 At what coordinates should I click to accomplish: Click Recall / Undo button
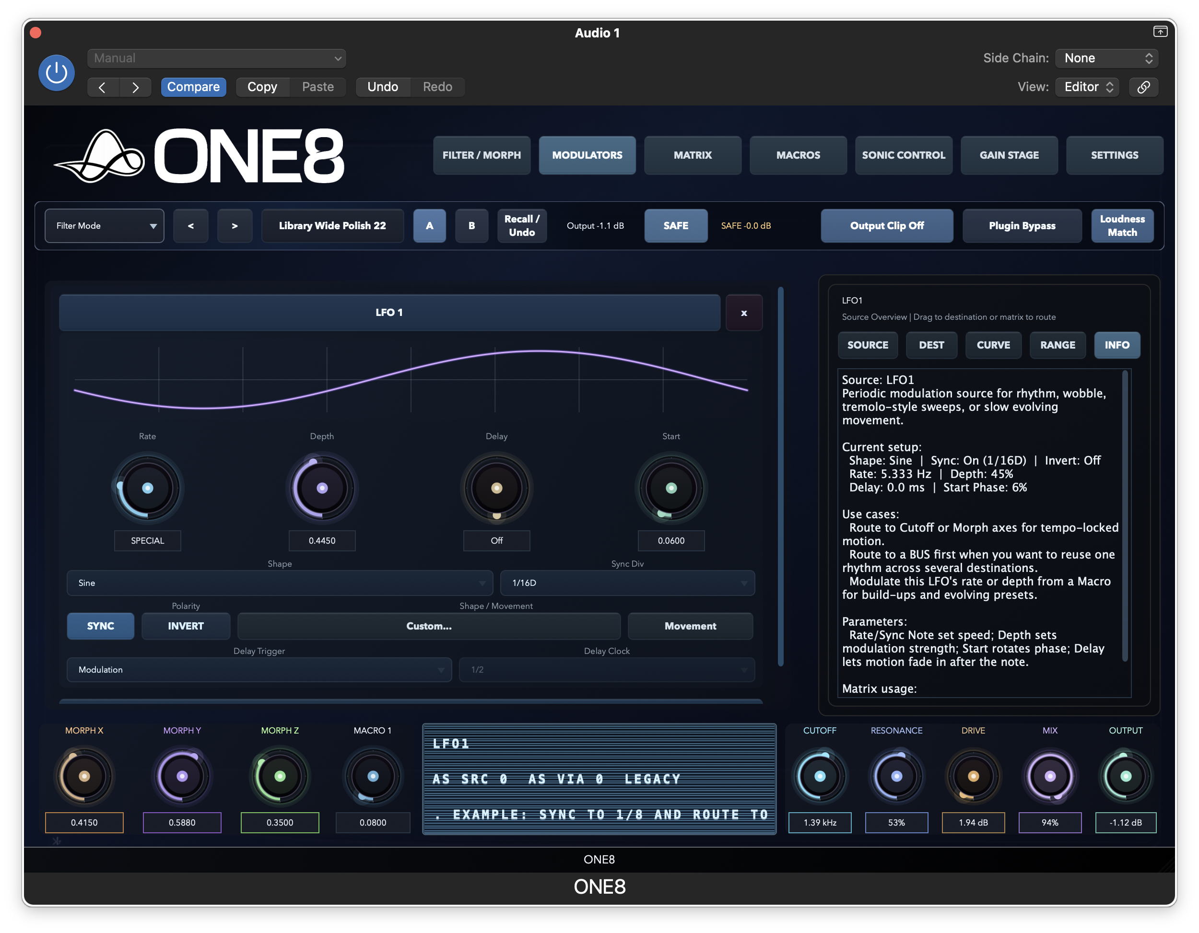521,225
